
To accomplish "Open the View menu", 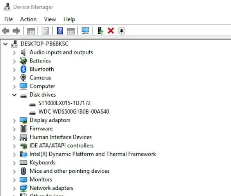I will pyautogui.click(x=50, y=19).
